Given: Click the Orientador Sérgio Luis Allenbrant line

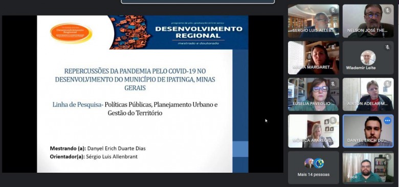Looking at the screenshot, I should pos(94,156).
